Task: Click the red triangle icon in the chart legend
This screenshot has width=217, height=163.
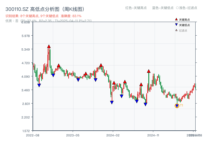Action: pos(176,19)
